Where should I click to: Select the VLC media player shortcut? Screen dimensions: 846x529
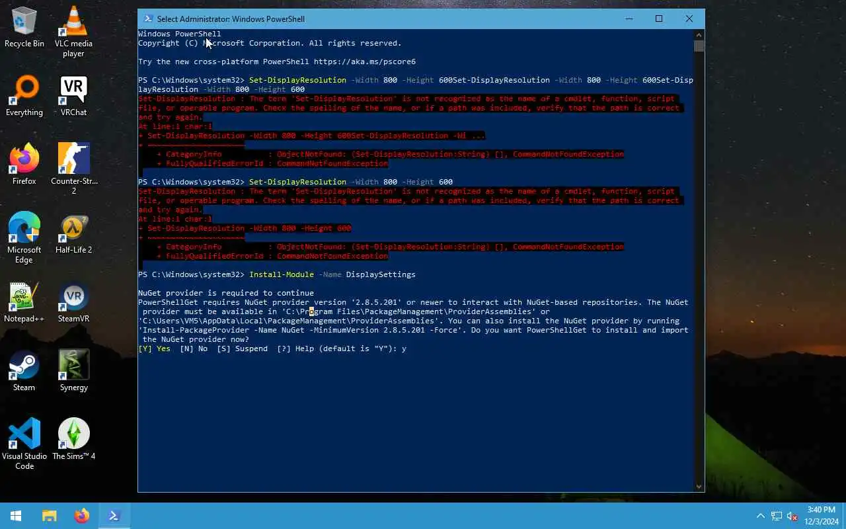73,32
